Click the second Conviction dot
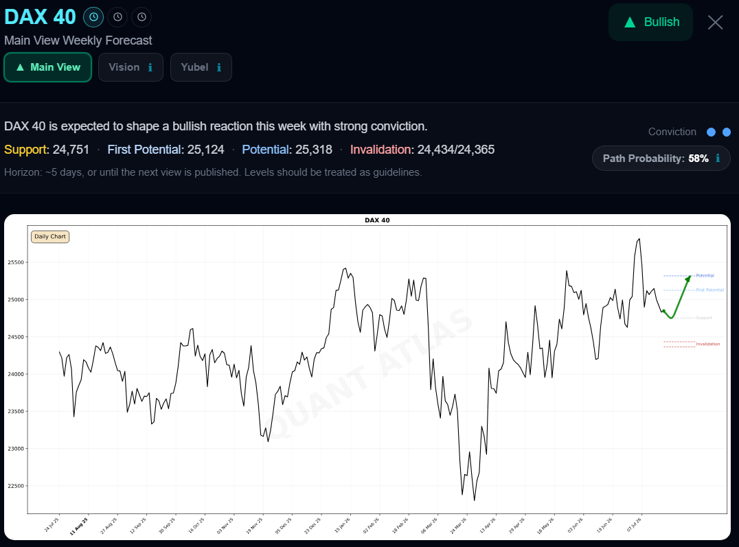739x547 pixels. point(727,132)
